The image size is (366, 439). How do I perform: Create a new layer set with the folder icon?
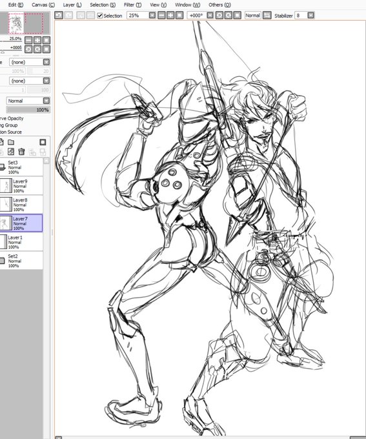[x=11, y=142]
